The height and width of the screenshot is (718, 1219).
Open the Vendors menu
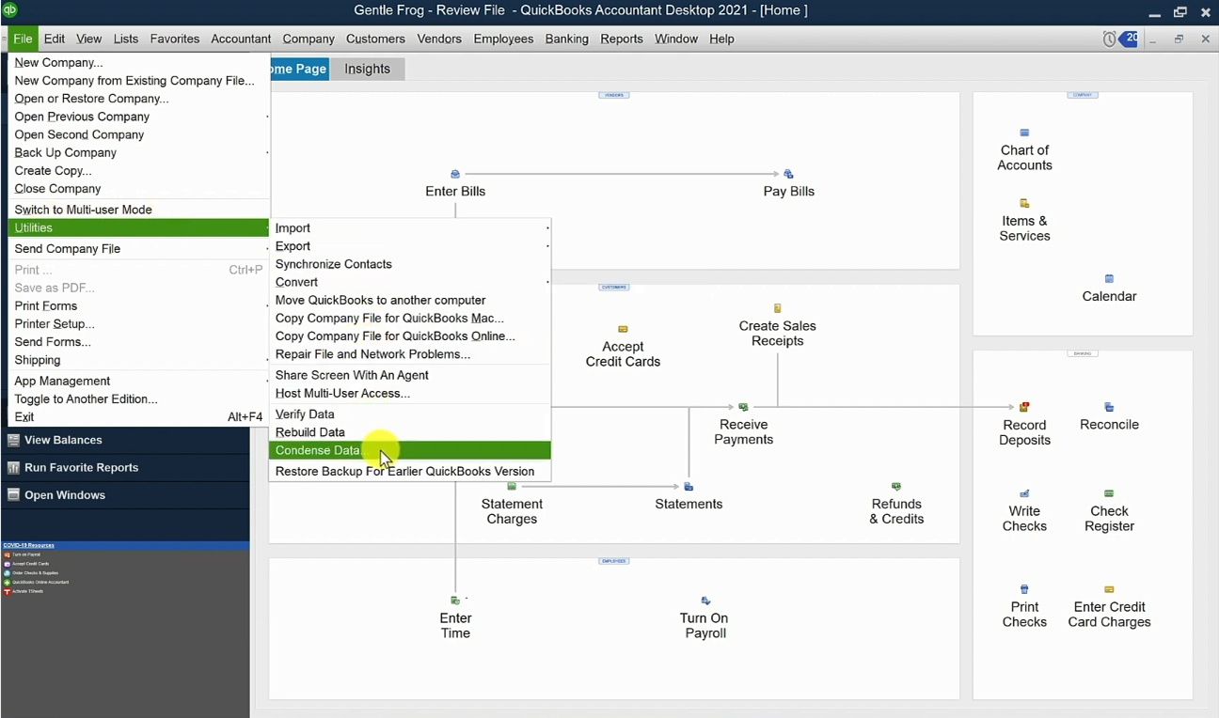[x=439, y=39]
